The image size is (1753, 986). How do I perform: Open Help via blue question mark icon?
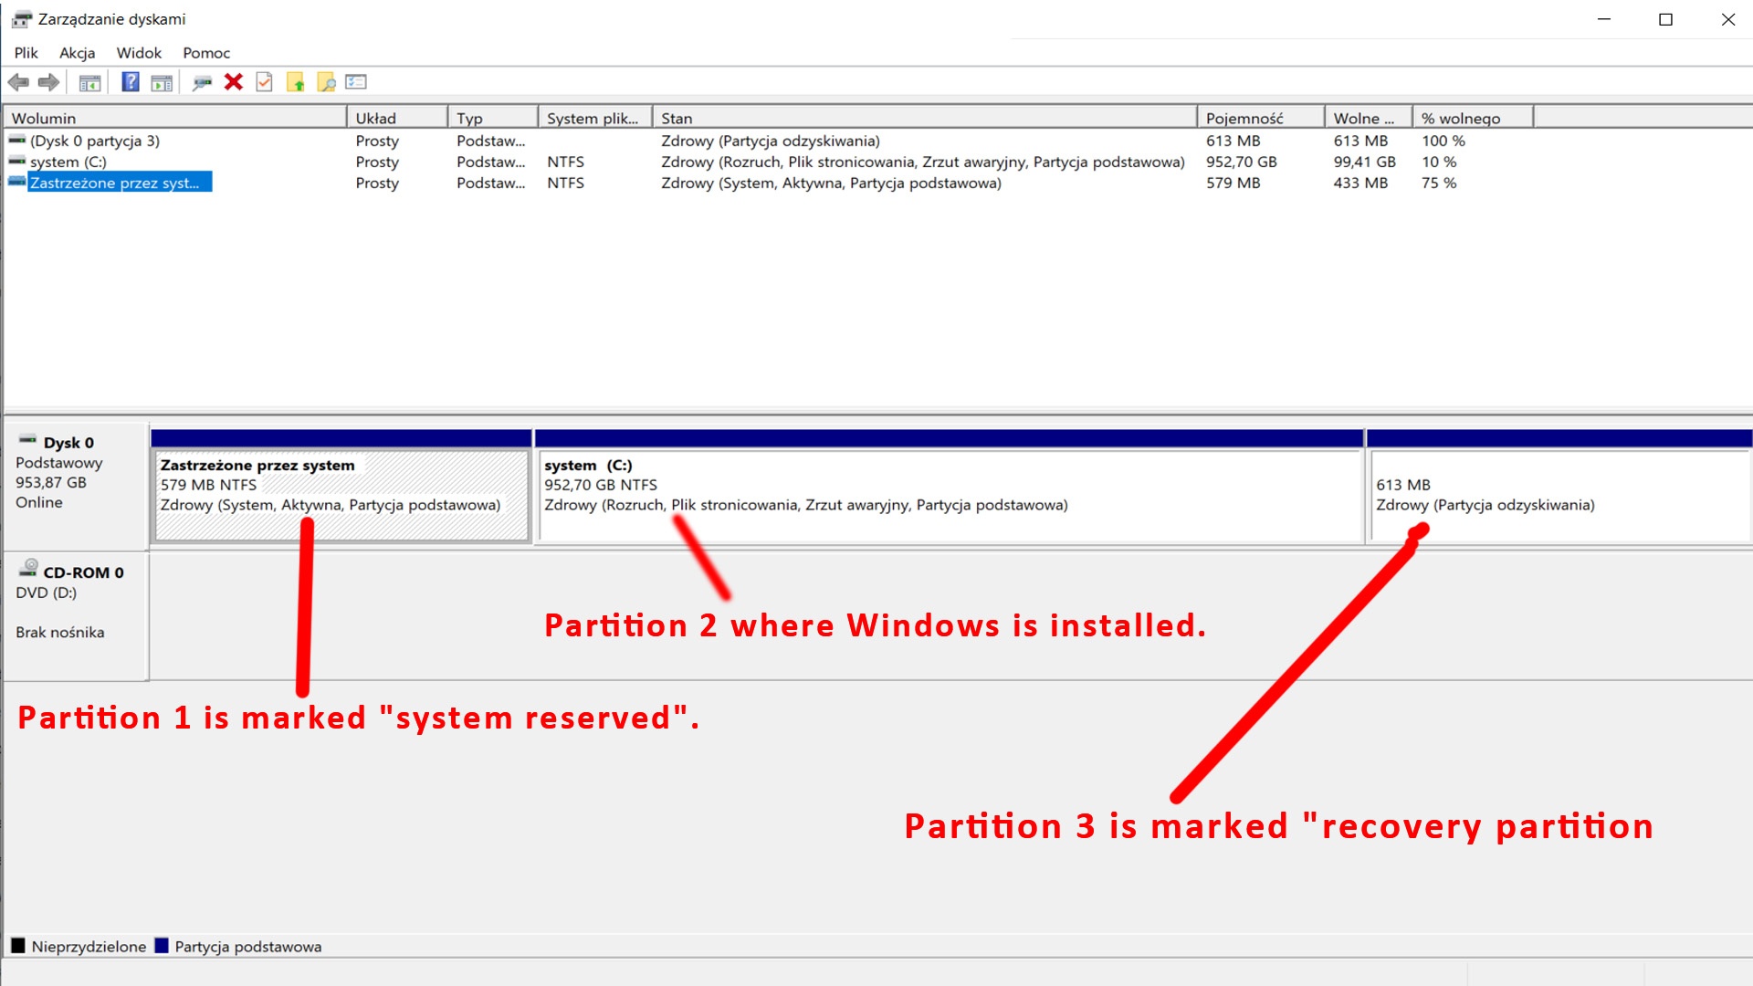click(x=131, y=82)
